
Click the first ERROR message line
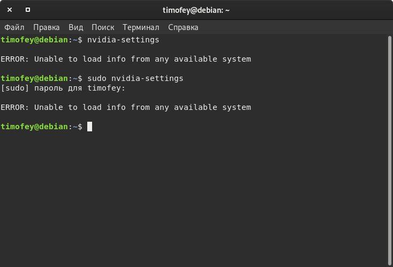pyautogui.click(x=126, y=59)
